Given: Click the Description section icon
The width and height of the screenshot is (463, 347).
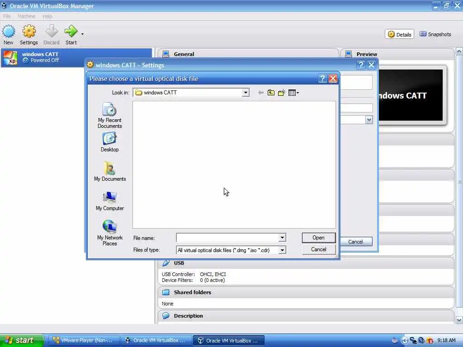Looking at the screenshot, I should click(x=166, y=316).
